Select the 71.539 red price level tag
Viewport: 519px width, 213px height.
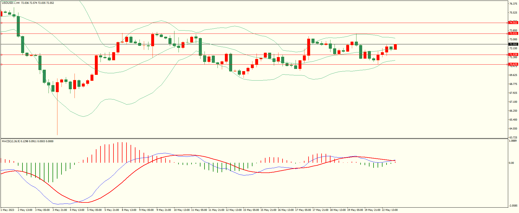click(x=513, y=55)
